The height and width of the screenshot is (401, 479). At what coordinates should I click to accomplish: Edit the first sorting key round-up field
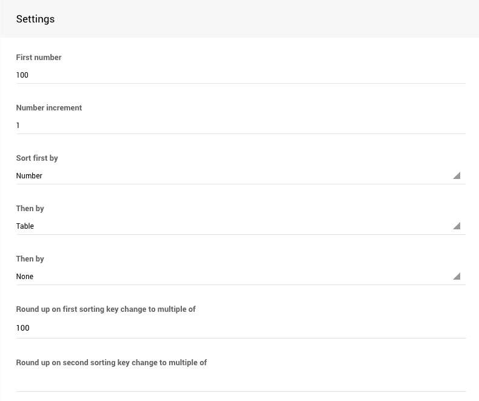(x=240, y=328)
